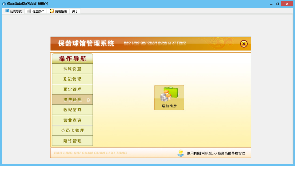Click the lightbulb tip icon
This screenshot has height=194, width=295.
(181, 153)
